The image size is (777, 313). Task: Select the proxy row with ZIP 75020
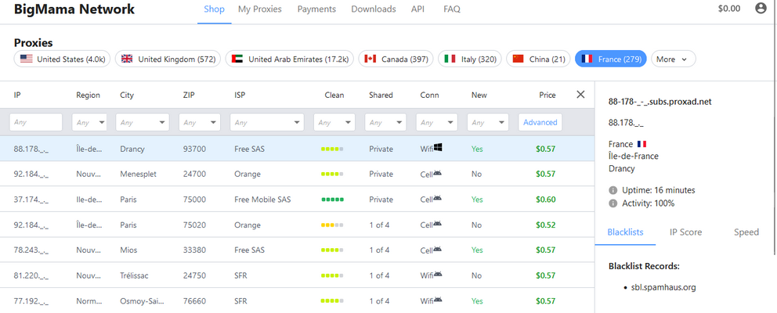(x=298, y=225)
